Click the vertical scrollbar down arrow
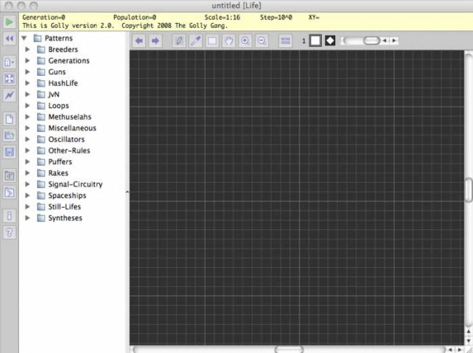 point(468,340)
